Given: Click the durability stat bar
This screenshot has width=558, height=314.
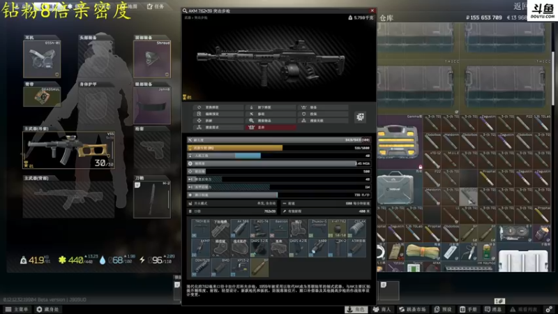Looking at the screenshot, I should coord(279,140).
